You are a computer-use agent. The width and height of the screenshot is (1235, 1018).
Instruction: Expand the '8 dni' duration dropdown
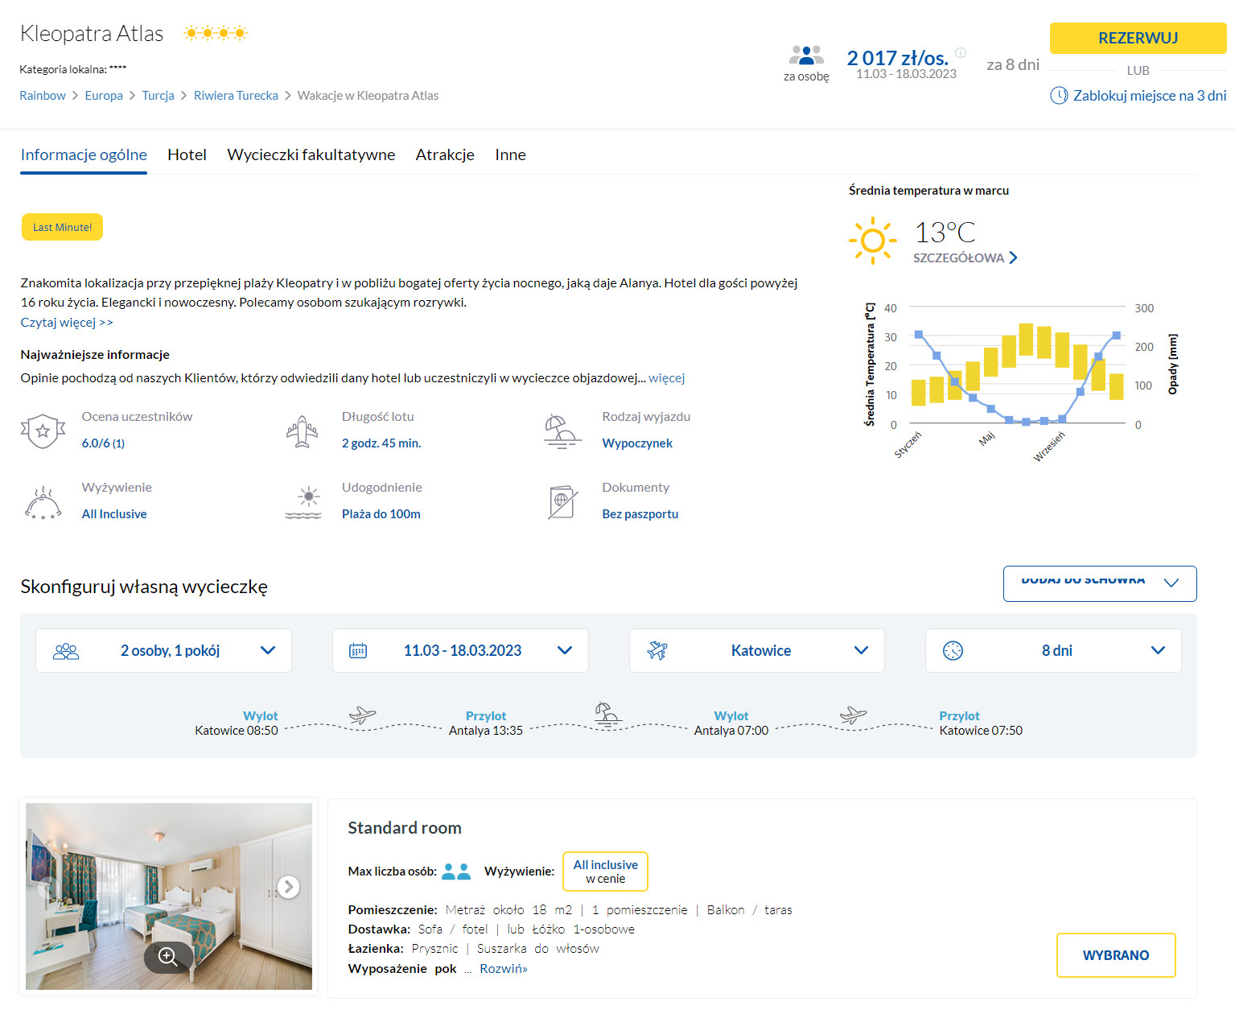[1053, 651]
